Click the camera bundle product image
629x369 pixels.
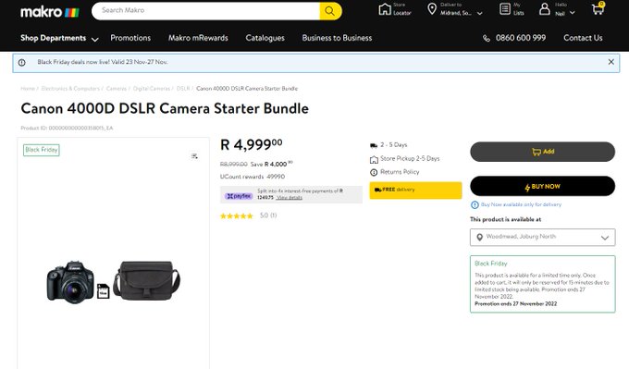114,282
